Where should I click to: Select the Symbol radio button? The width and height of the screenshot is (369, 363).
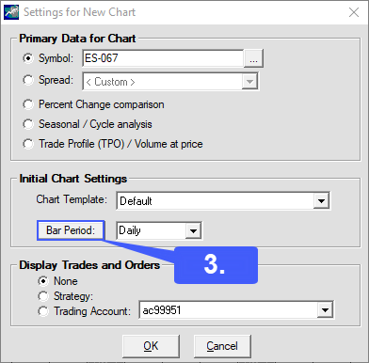pos(28,58)
